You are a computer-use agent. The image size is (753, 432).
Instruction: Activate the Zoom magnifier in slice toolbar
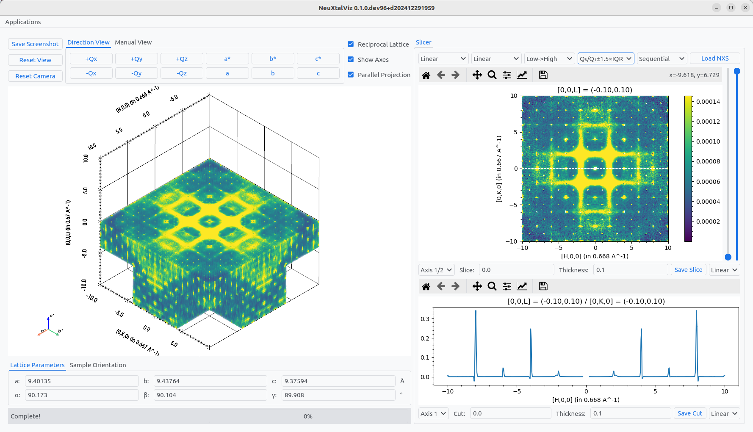click(492, 75)
